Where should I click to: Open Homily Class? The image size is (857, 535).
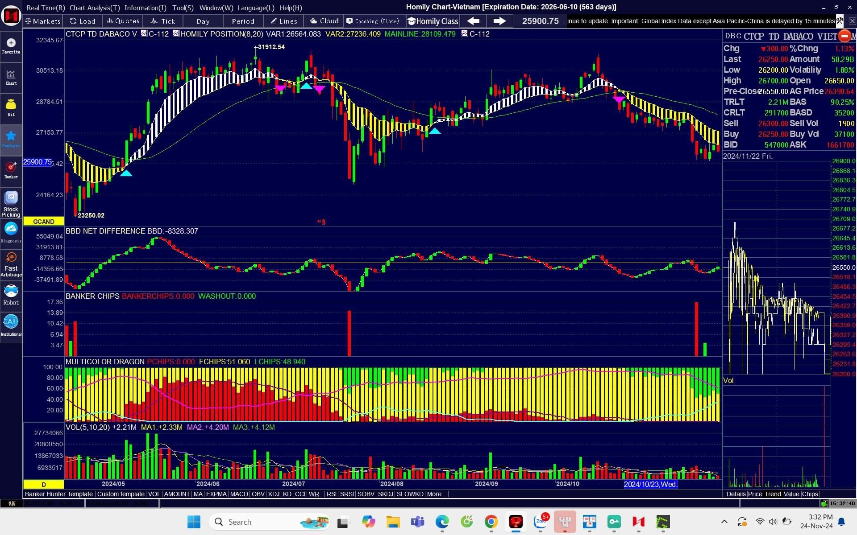tap(433, 21)
